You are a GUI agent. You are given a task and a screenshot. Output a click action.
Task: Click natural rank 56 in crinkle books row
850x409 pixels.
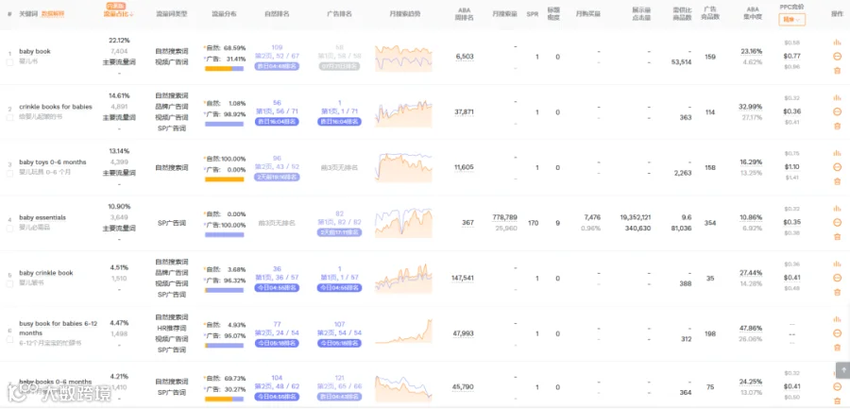coord(277,103)
